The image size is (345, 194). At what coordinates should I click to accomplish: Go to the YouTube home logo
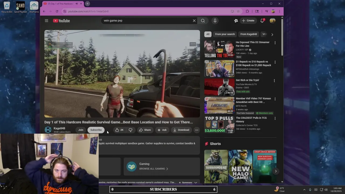click(x=61, y=21)
